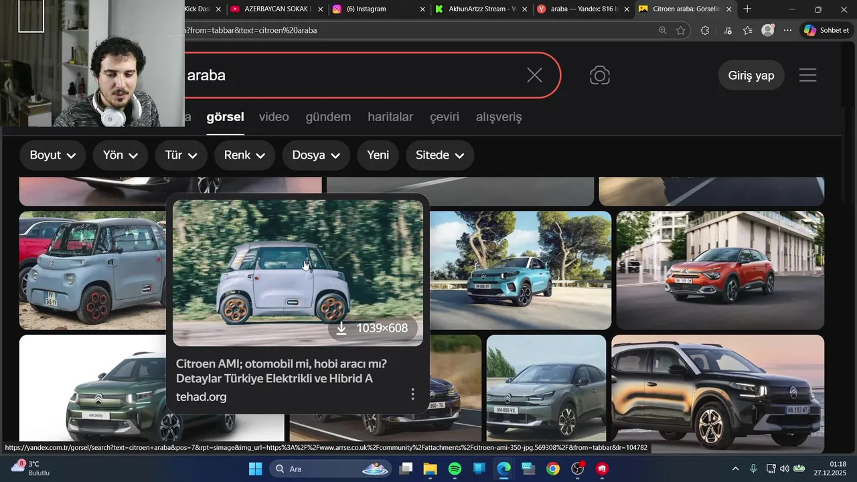Viewport: 857px width, 482px height.
Task: Open the enlarged Citroen AMI preview image
Action: [298, 272]
